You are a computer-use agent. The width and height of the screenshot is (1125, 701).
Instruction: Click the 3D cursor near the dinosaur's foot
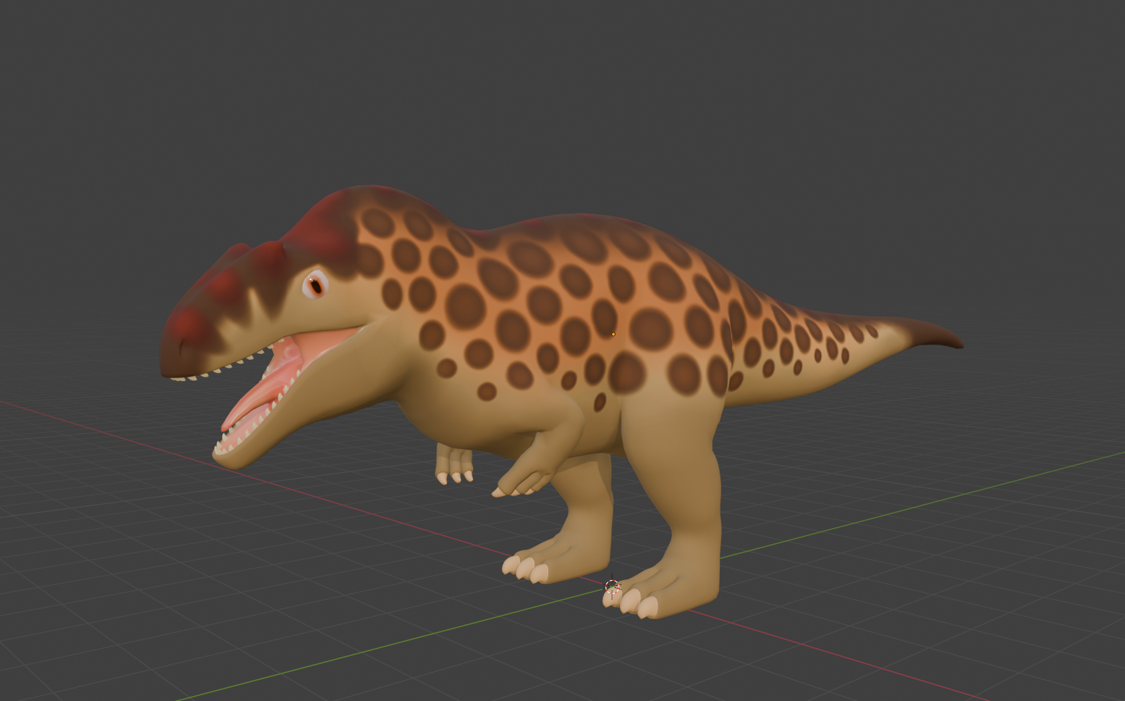coord(612,587)
